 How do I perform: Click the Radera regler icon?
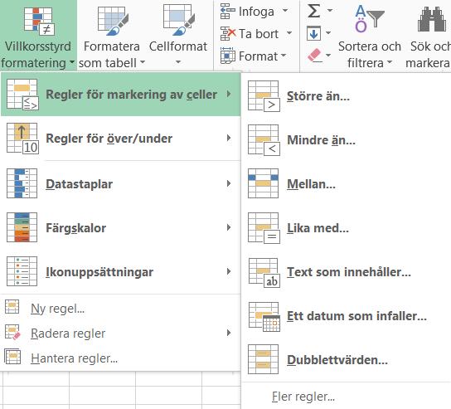[x=12, y=333]
